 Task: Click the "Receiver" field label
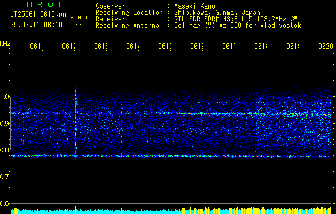click(x=111, y=19)
